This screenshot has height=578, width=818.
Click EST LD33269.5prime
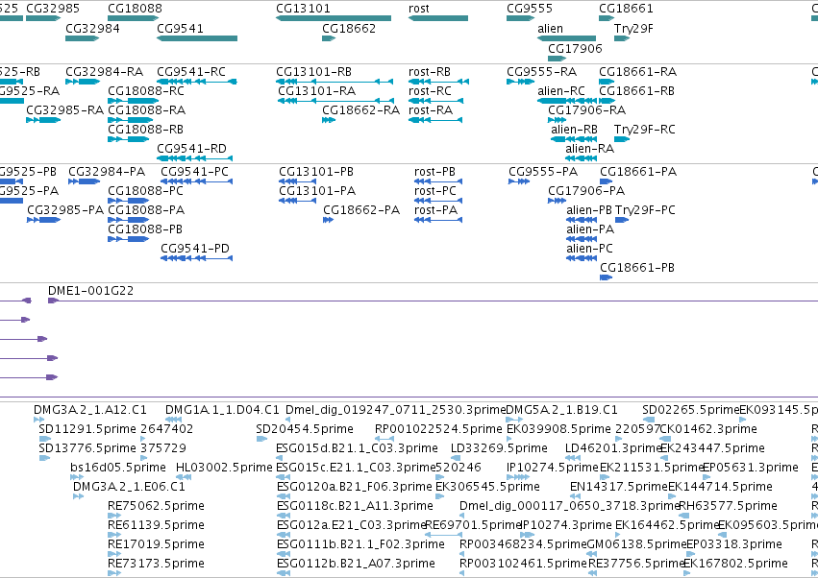click(x=499, y=448)
